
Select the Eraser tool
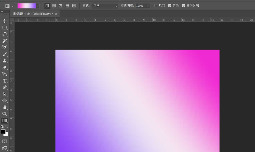5,67
